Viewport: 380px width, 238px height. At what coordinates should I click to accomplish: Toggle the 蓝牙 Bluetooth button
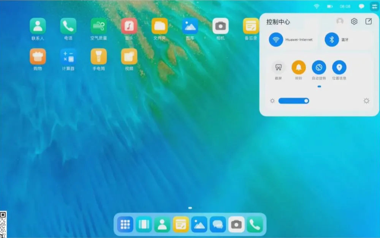coord(331,39)
